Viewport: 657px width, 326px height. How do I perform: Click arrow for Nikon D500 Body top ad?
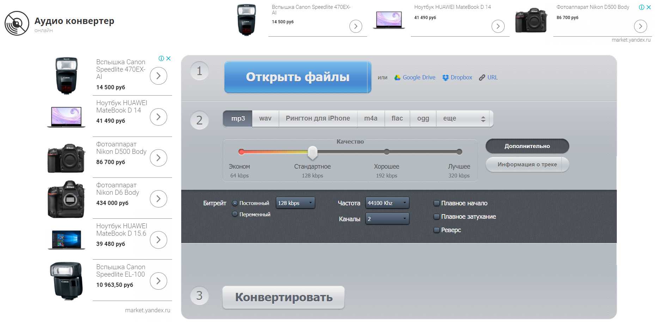pyautogui.click(x=640, y=26)
